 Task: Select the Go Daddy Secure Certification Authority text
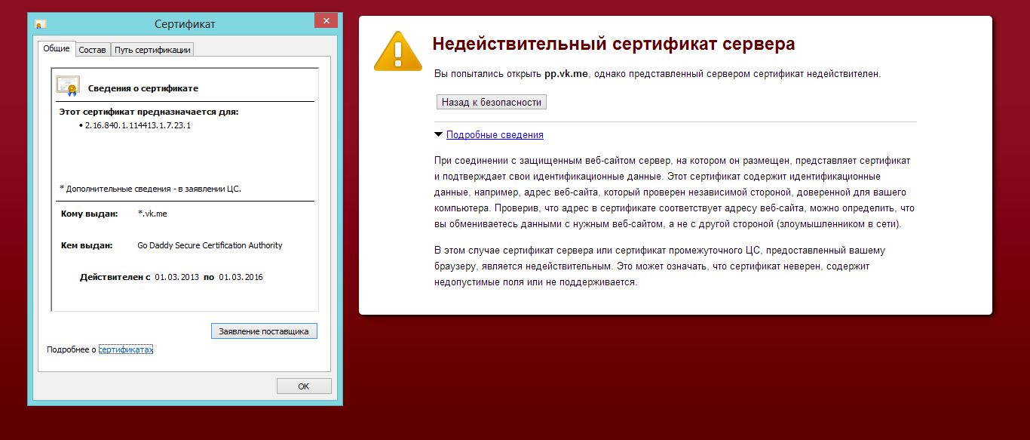point(210,245)
